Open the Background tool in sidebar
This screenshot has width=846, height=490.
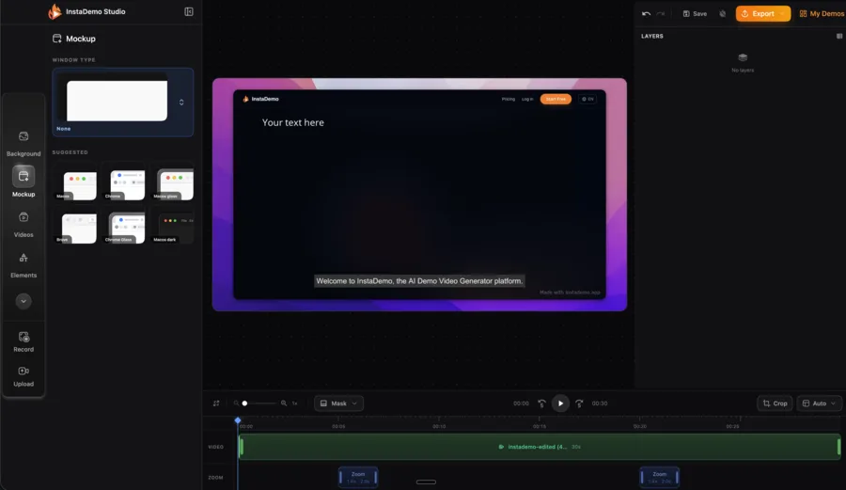pos(23,144)
